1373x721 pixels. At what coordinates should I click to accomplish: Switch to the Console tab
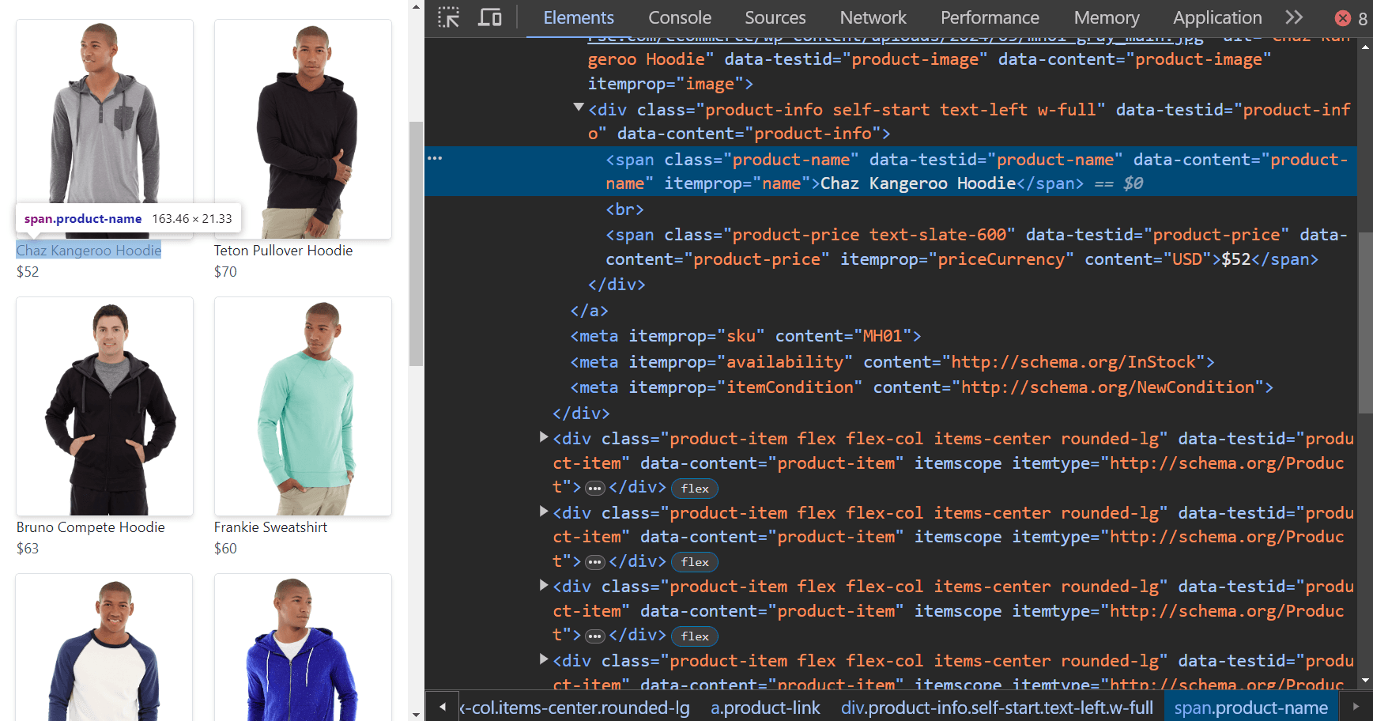click(x=680, y=17)
